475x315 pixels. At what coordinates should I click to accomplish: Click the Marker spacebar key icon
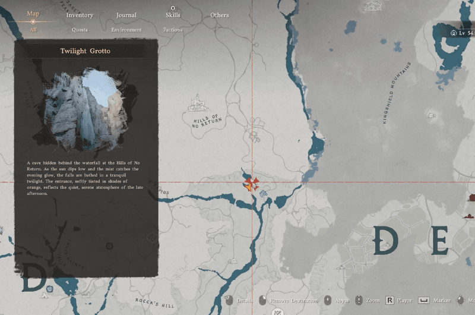(x=424, y=301)
